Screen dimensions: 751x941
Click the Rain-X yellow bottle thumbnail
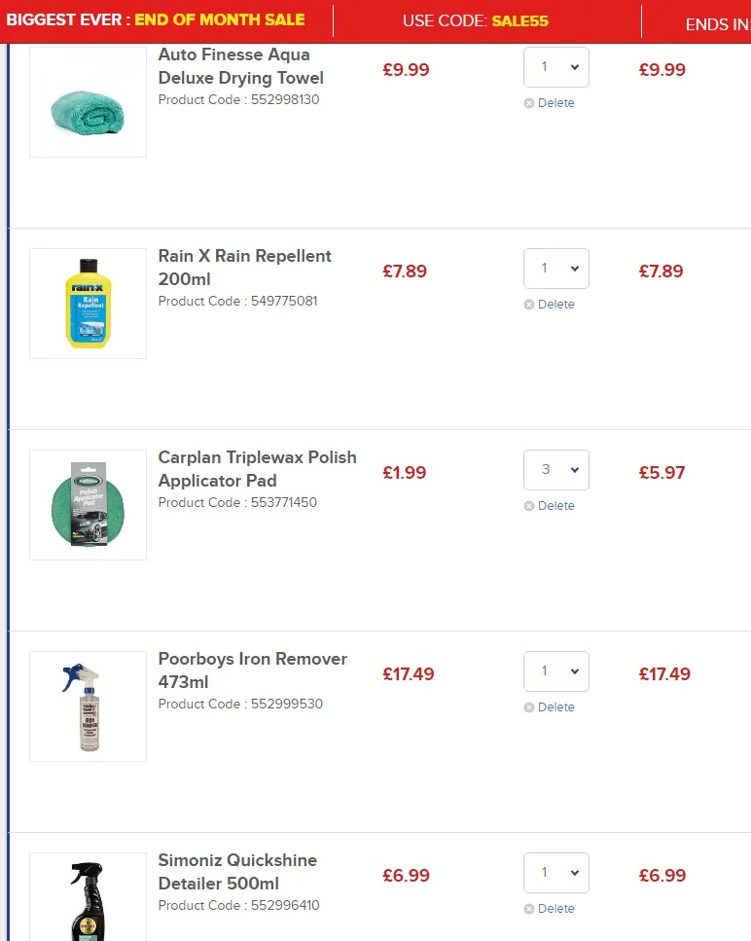(89, 304)
